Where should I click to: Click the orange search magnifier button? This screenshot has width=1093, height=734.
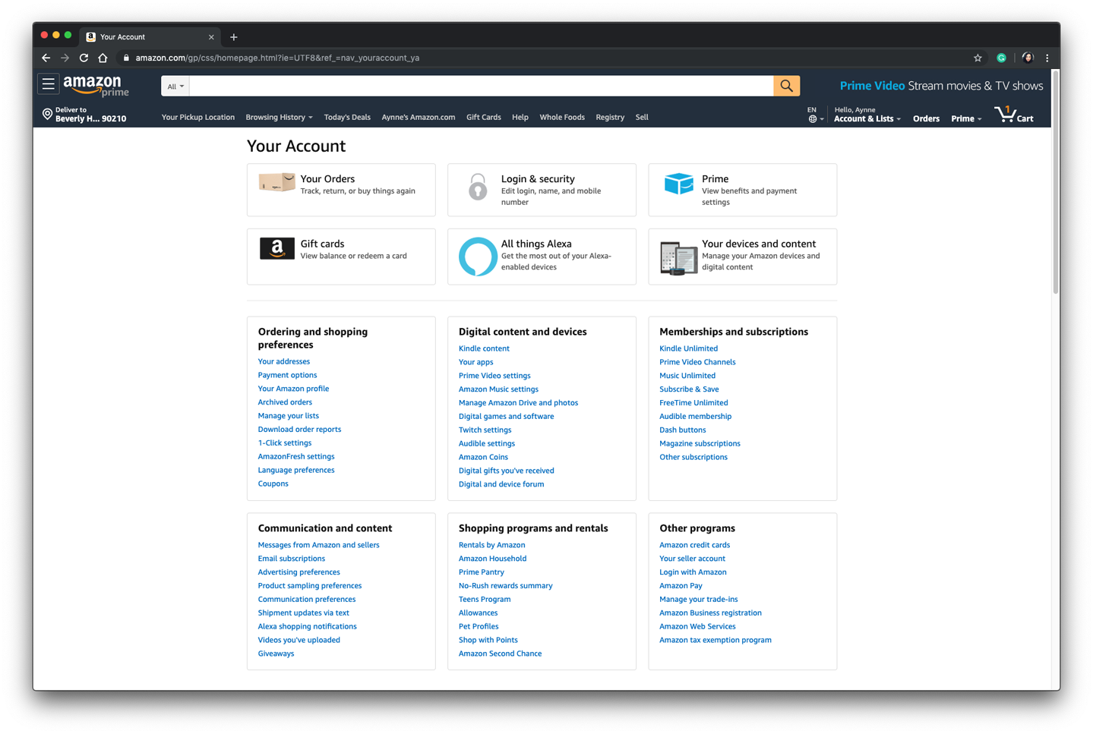(786, 86)
